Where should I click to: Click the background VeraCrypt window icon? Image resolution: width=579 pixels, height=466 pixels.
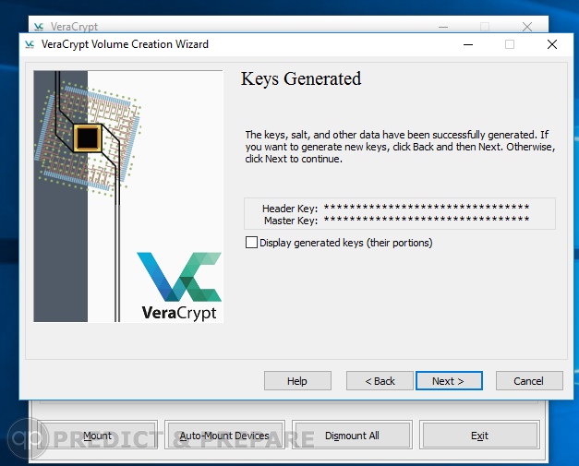coord(39,27)
